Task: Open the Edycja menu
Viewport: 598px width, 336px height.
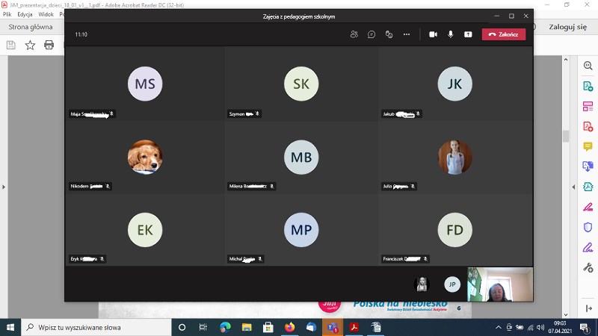Action: click(25, 14)
